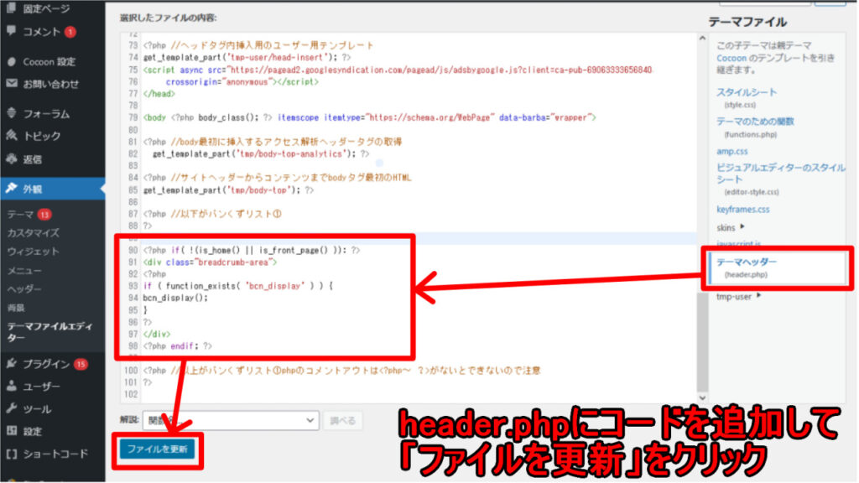This screenshot has height=483, width=859.
Task: Open カスタマイズ submenu item
Action: tap(33, 233)
